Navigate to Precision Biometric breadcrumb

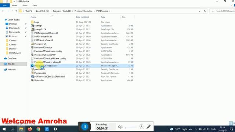83,11
